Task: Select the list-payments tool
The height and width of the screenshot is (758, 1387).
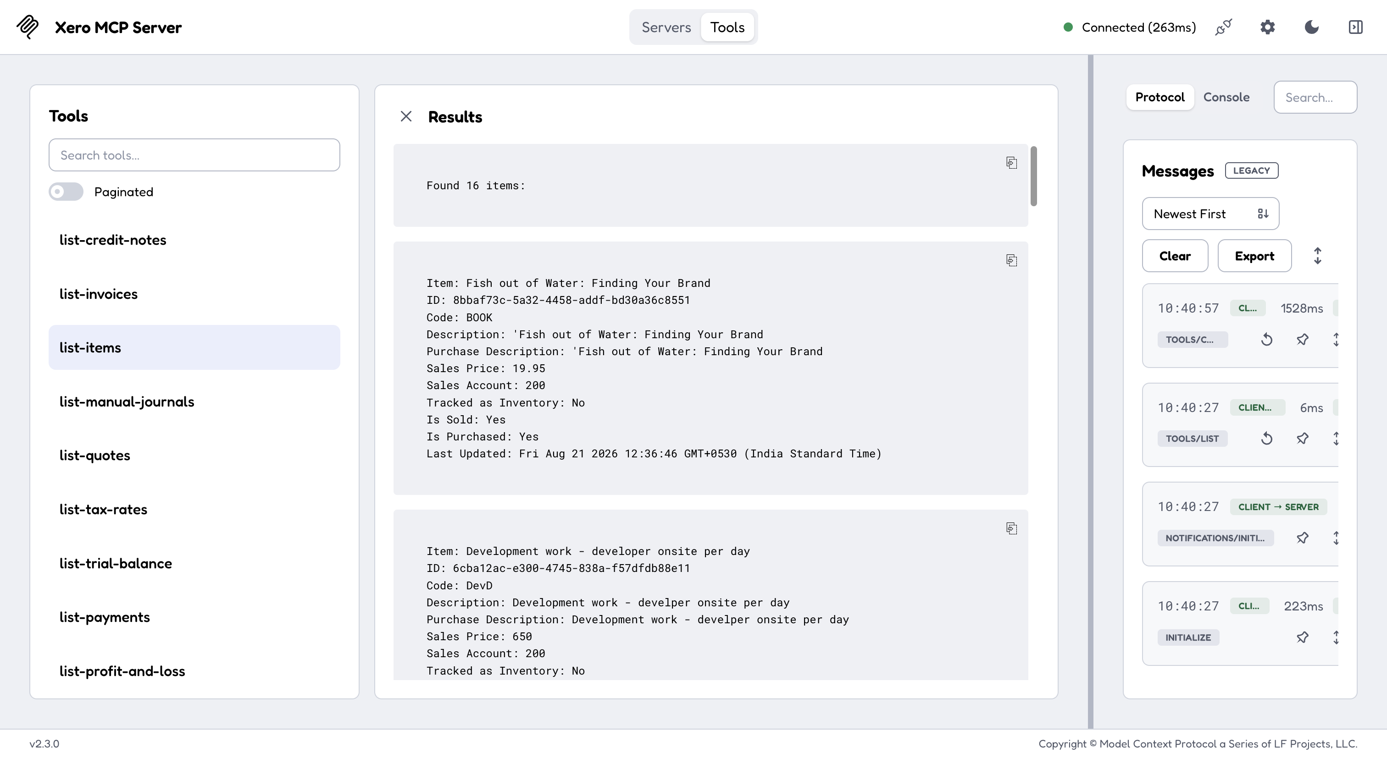Action: 194,617
